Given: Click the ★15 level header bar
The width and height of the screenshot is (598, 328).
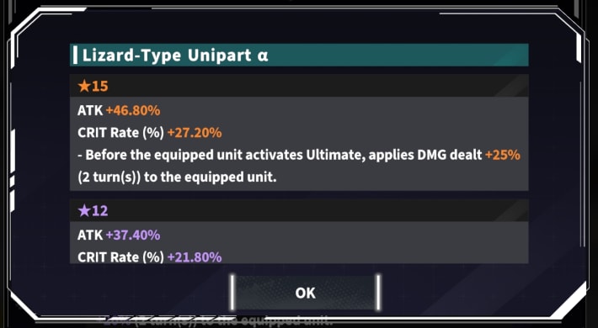Looking at the screenshot, I should (x=299, y=85).
